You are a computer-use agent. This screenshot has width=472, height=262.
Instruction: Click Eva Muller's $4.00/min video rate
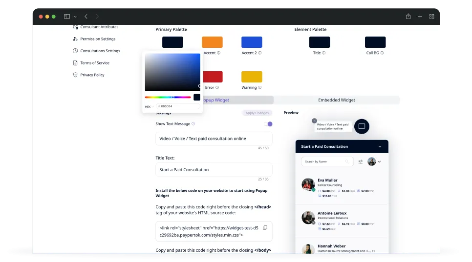326,191
